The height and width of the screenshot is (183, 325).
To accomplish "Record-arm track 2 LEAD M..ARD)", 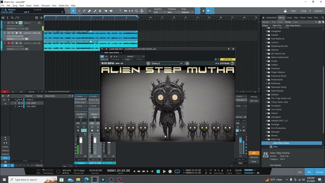I will pos(17,33).
